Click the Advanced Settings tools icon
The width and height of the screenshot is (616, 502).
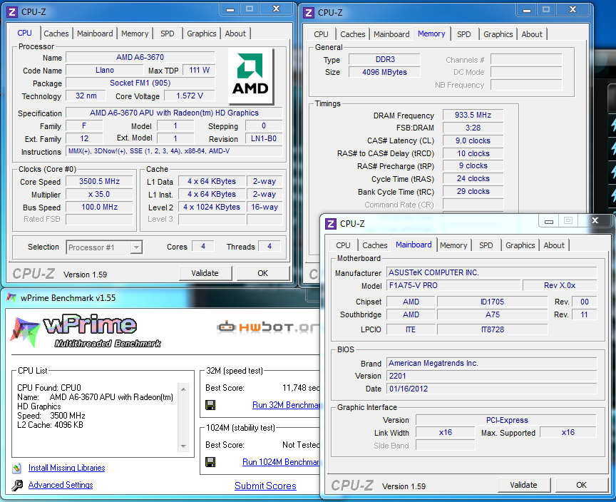coord(17,485)
